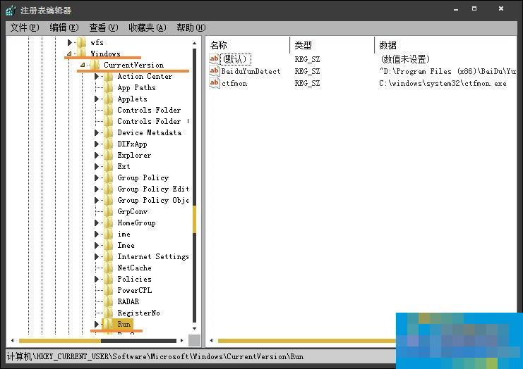Expand the wfs tree node
Screen dimensions: 523x369
pyautogui.click(x=70, y=42)
